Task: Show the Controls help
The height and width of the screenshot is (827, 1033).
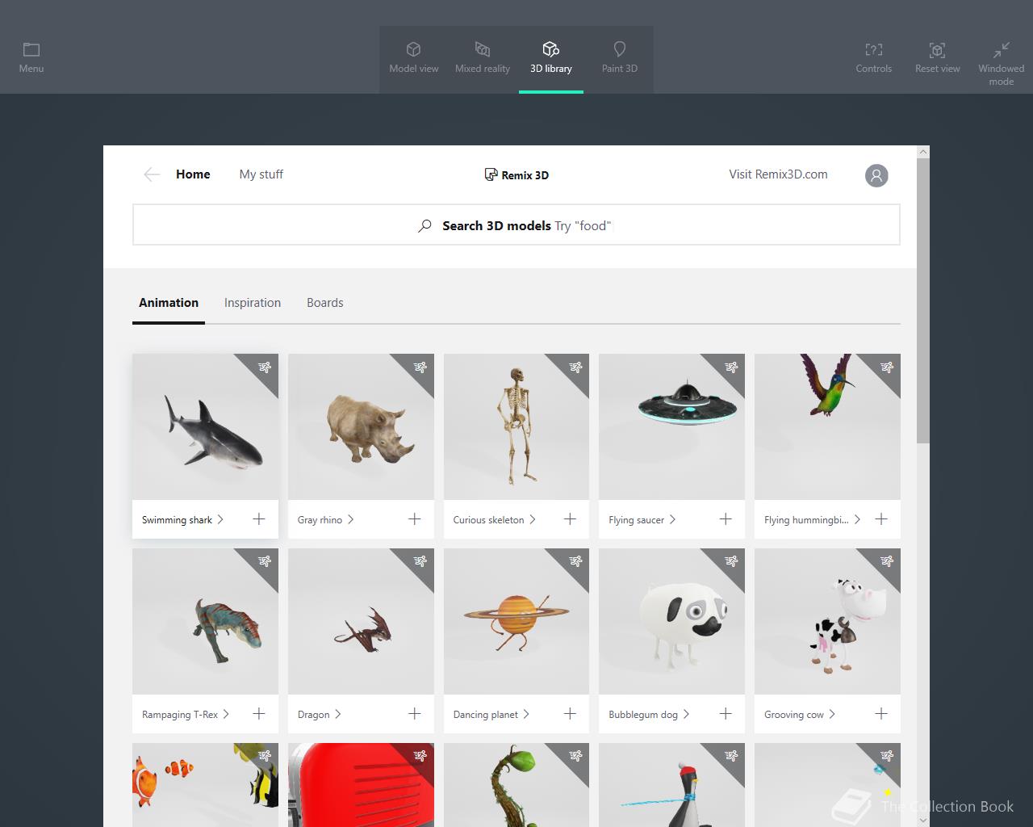Action: (x=874, y=58)
